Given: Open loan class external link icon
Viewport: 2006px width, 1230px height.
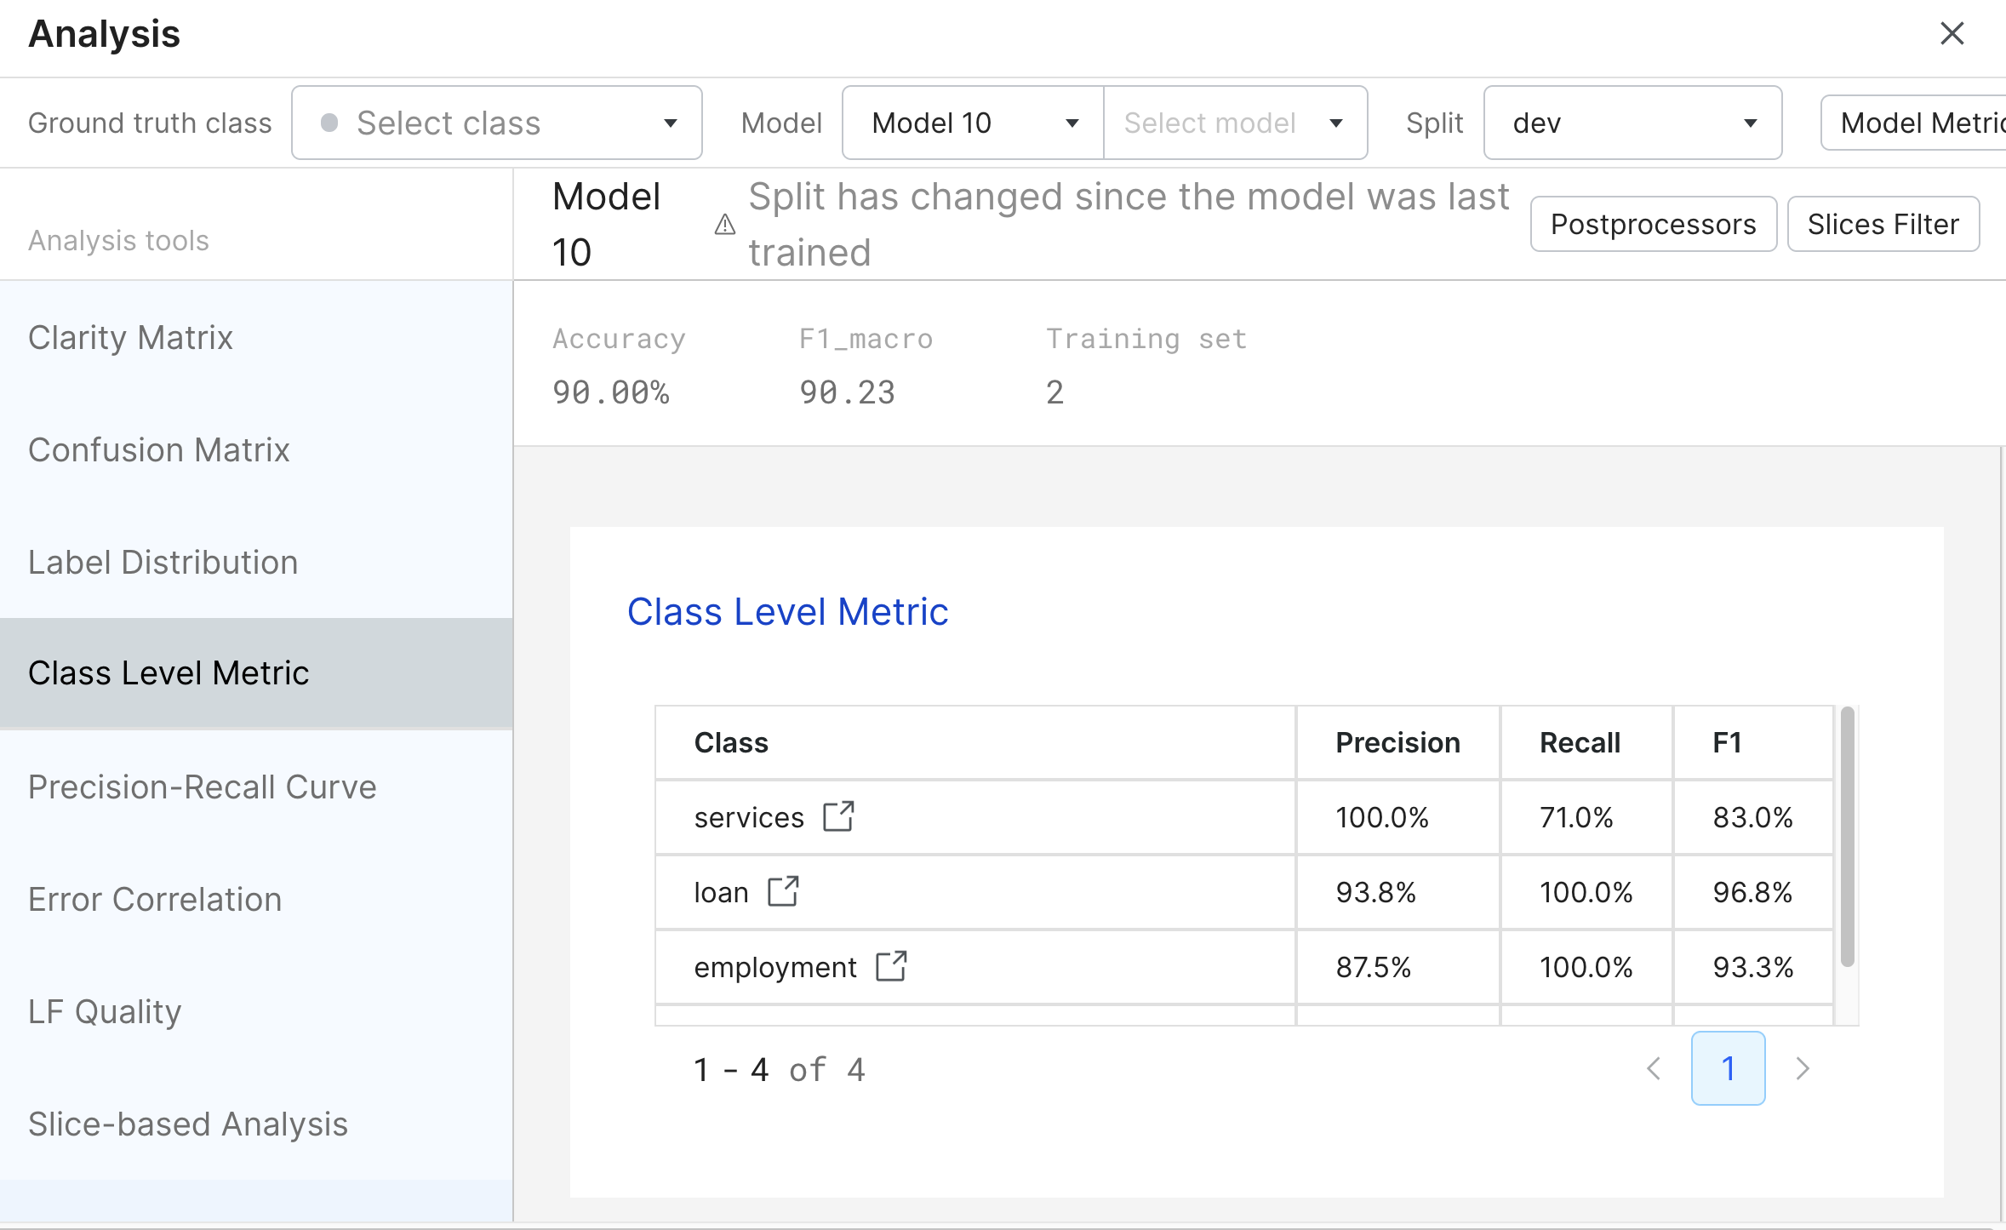Looking at the screenshot, I should tap(783, 891).
